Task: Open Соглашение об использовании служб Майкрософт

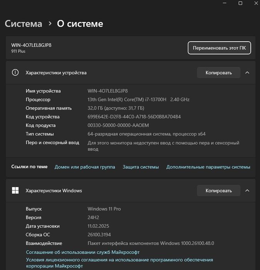Action: [x=83, y=252]
